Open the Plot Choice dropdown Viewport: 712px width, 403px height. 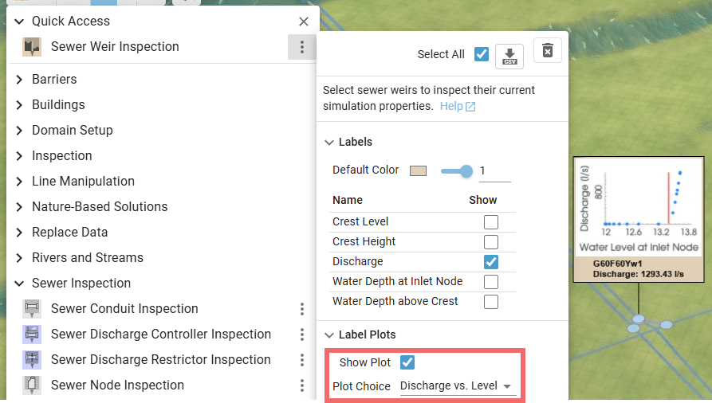click(457, 386)
